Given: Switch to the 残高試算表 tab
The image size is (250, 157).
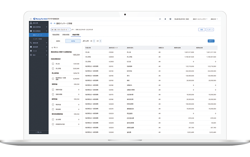Looking at the screenshot, I should (x=56, y=34).
